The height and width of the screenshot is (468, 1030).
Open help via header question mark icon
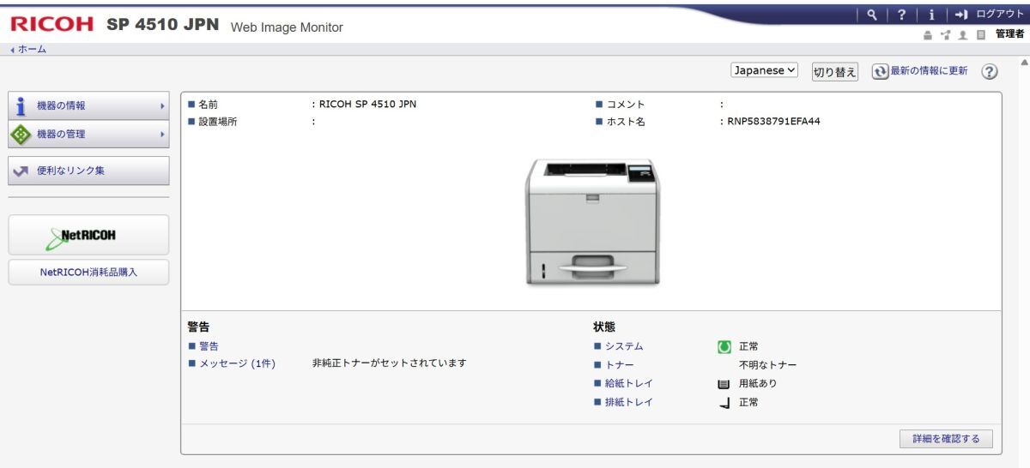[x=902, y=14]
